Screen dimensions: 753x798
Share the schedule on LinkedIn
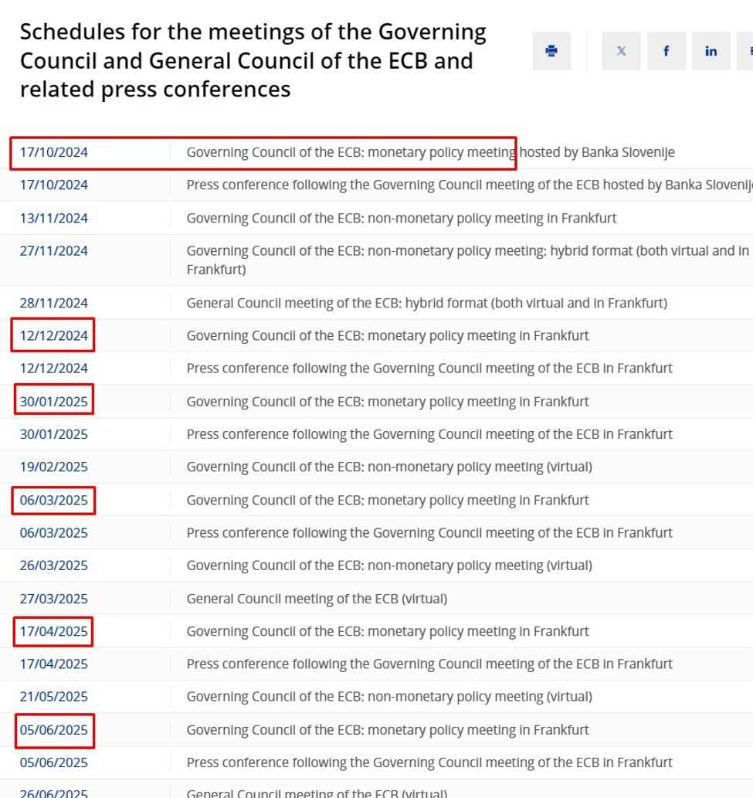(x=711, y=50)
